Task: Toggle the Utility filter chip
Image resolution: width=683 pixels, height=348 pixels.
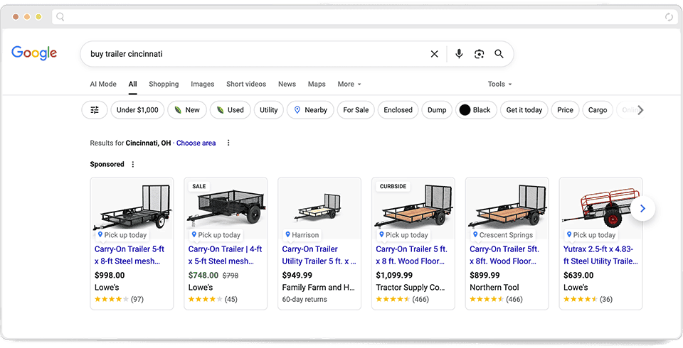Action: tap(269, 110)
